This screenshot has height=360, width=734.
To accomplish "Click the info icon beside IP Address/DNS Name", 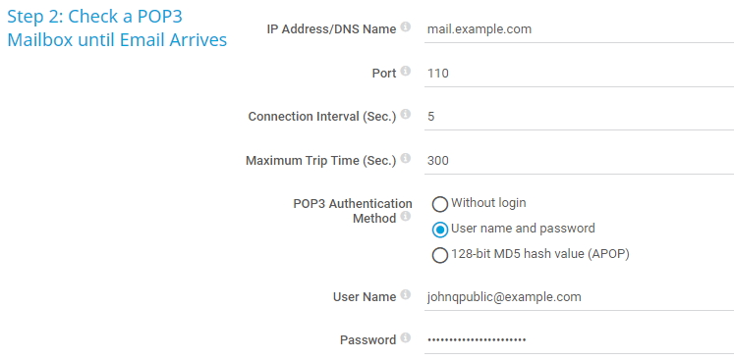I will coord(406,27).
